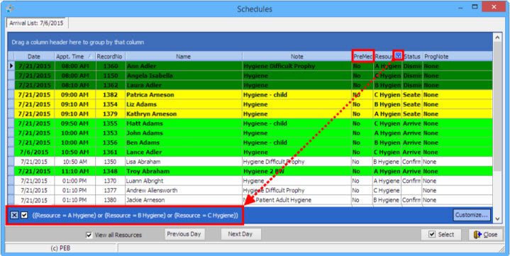This screenshot has width=510, height=256.
Task: Select the Laura Adler appointment
Action: pyautogui.click(x=250, y=85)
